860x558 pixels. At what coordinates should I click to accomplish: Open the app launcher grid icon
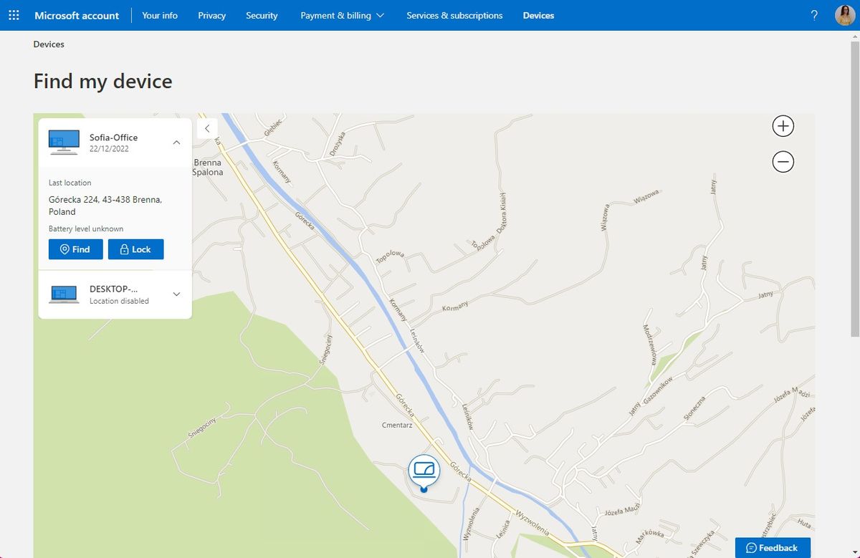14,15
